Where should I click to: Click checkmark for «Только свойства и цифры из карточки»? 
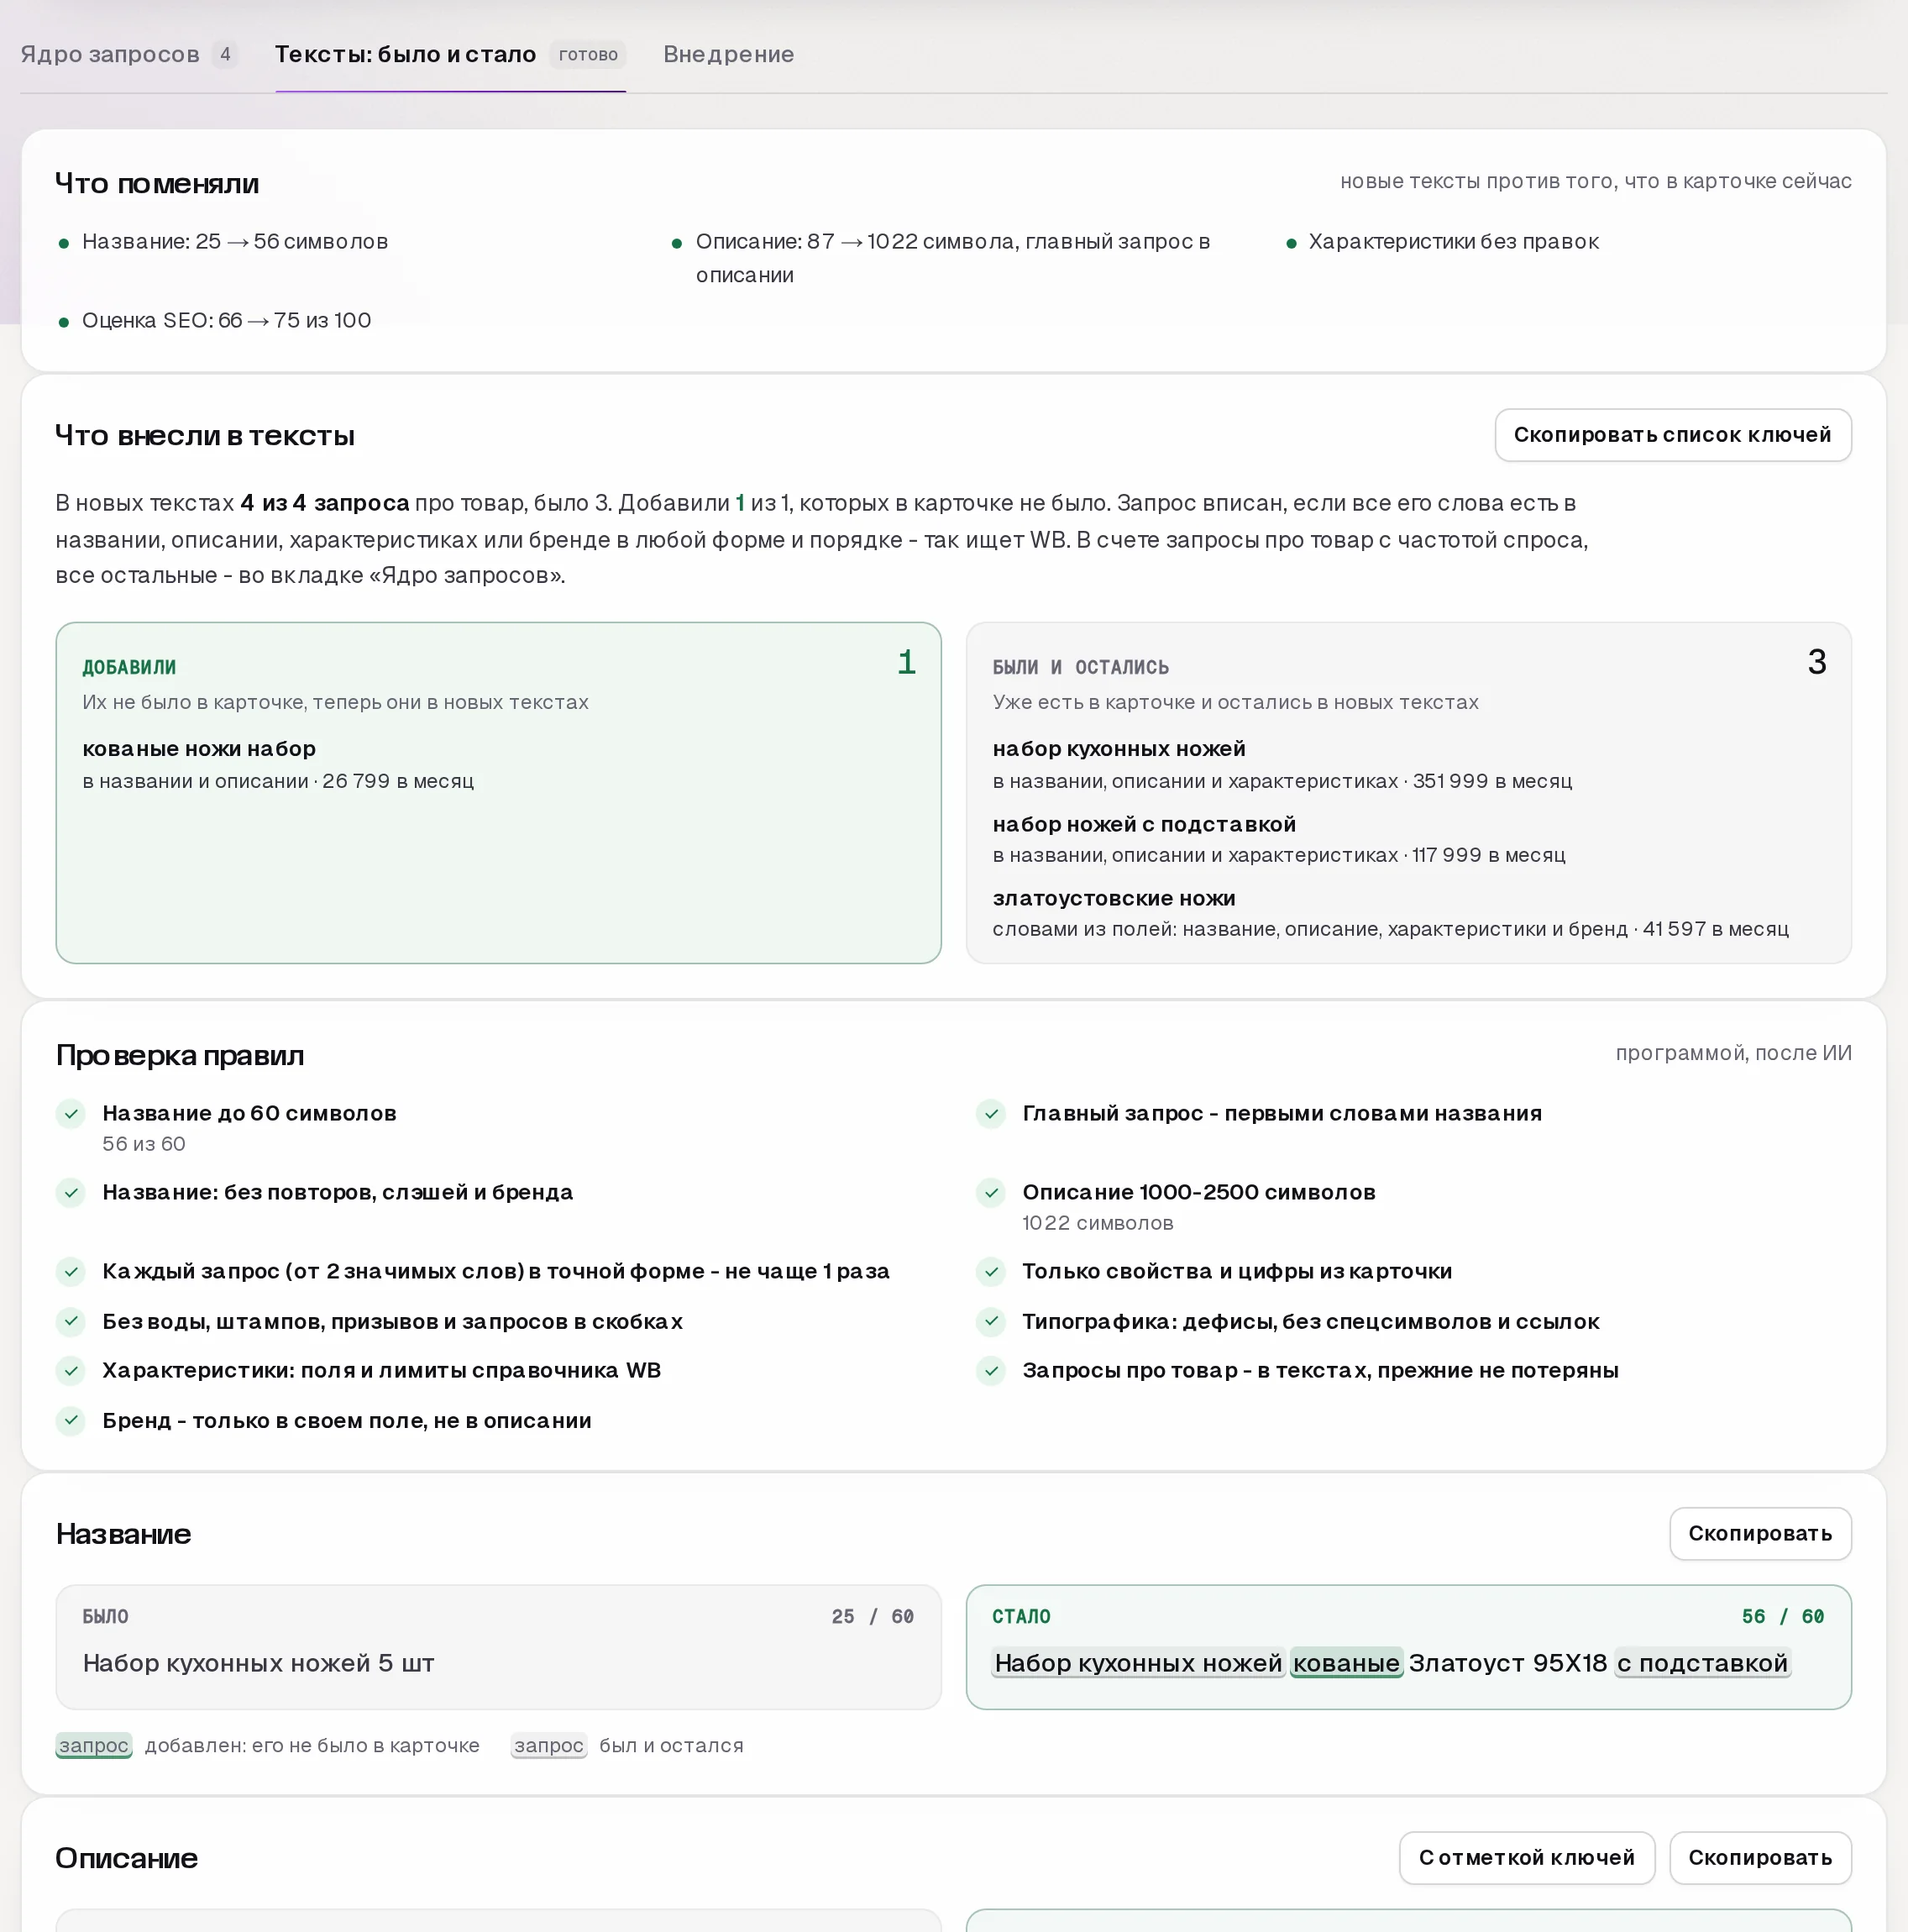[991, 1271]
